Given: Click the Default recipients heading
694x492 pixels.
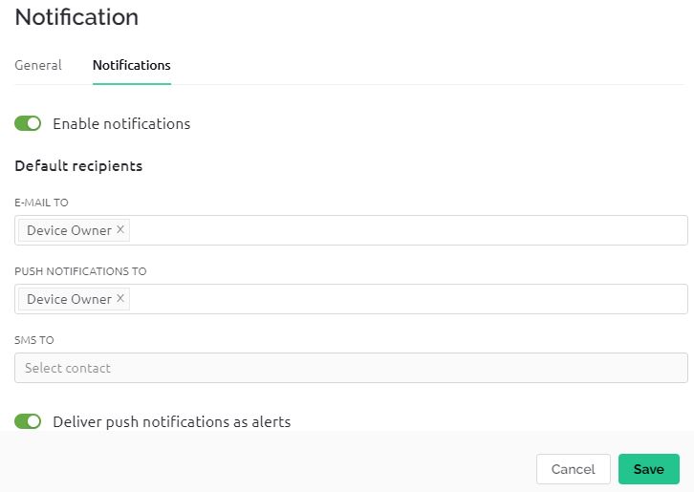Looking at the screenshot, I should [x=78, y=166].
